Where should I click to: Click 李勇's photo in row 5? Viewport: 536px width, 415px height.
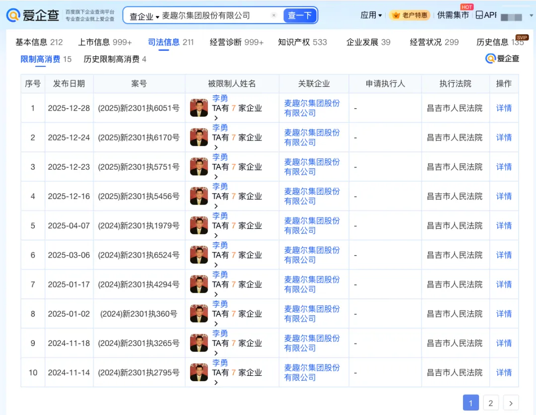199,225
